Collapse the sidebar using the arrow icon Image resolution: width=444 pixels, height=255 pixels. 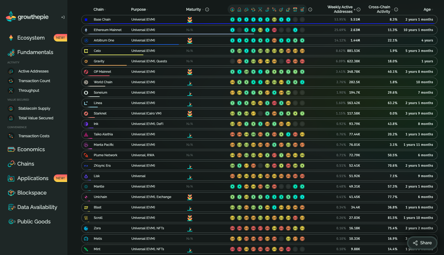(63, 17)
